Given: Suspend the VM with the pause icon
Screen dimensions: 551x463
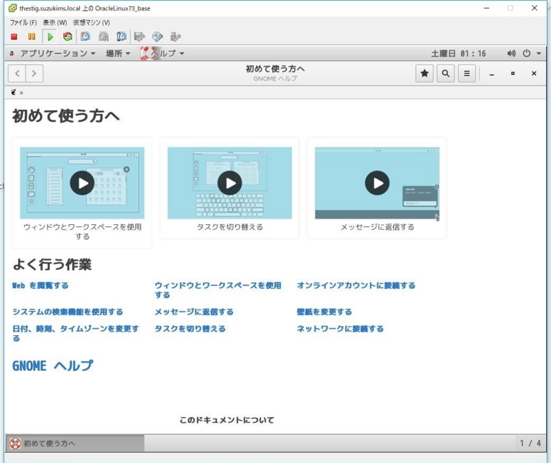Looking at the screenshot, I should 32,36.
